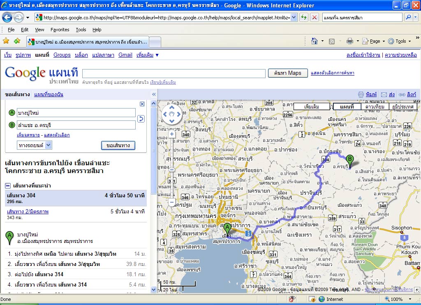Select the เส้นทาง 304 route row
Screen dimensions: 421x305
pyautogui.click(x=76, y=198)
